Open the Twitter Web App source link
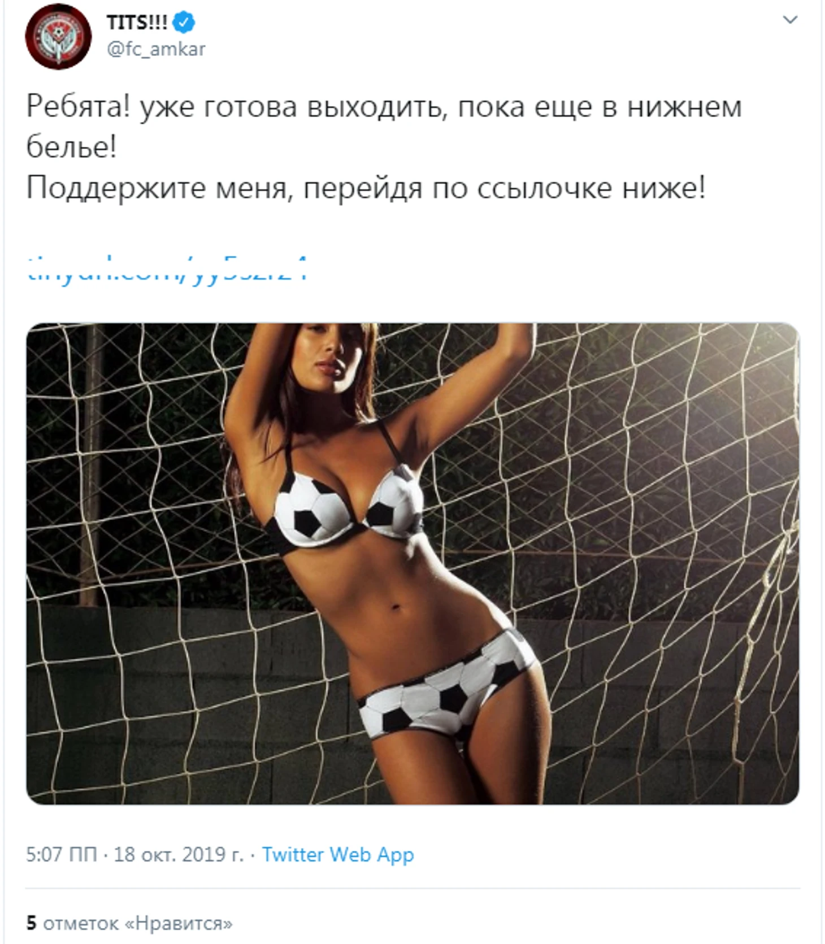Screen dimensions: 825x944 (x=338, y=854)
